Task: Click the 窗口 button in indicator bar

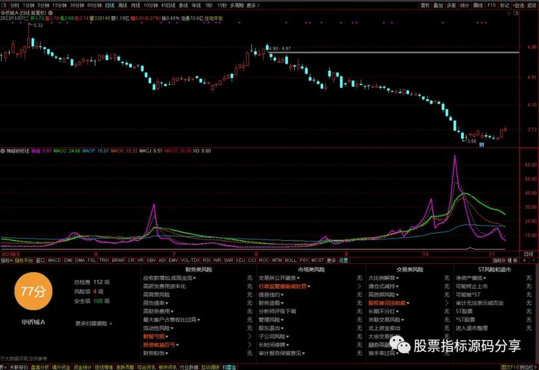Action: click(40, 260)
